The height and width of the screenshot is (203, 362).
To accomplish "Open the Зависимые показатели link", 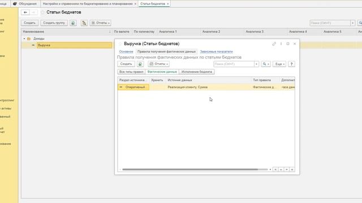I will pyautogui.click(x=216, y=51).
